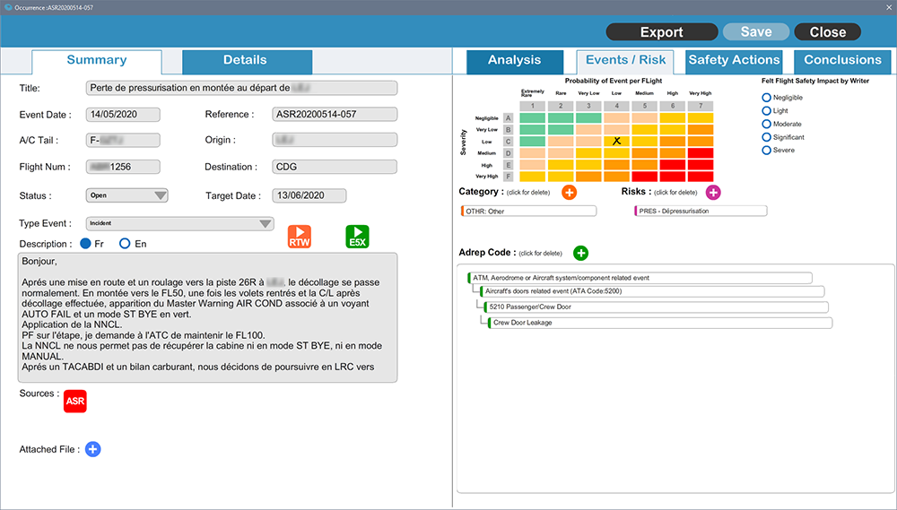
Task: Open the Status dropdown showing Open
Action: tap(127, 196)
